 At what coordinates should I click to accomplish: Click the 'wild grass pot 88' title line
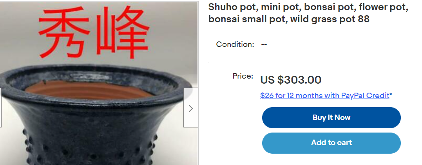[326, 19]
